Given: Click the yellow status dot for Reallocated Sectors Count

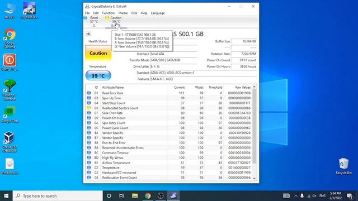Looking at the screenshot, I should point(89,108).
